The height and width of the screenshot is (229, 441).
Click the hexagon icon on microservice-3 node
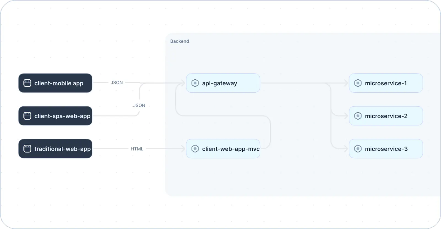[358, 149]
